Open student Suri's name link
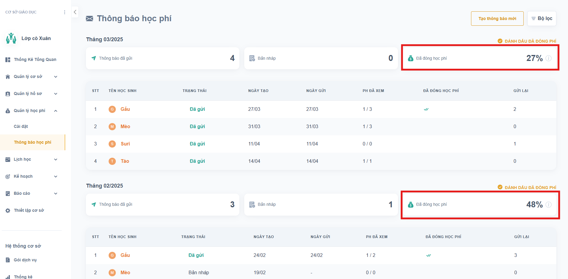This screenshot has width=568, height=279. click(125, 144)
